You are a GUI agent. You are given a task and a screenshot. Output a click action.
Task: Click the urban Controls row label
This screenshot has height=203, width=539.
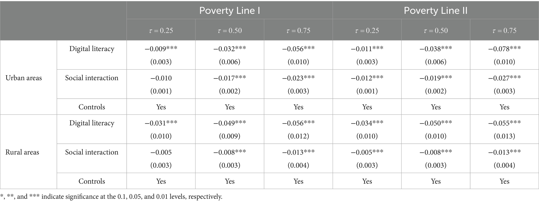92,107
